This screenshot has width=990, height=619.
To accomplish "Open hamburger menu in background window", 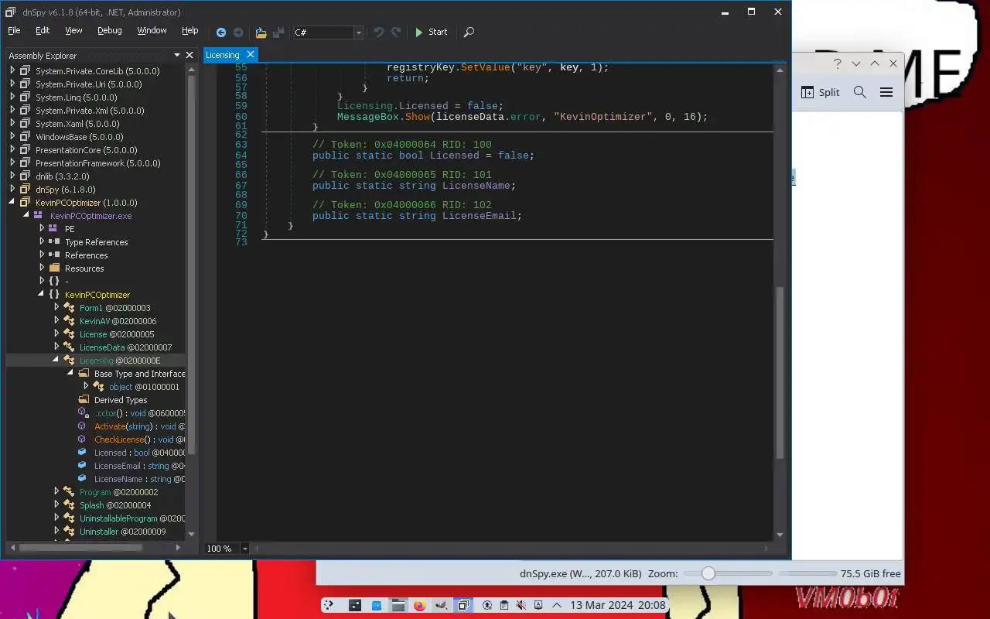I will point(886,92).
